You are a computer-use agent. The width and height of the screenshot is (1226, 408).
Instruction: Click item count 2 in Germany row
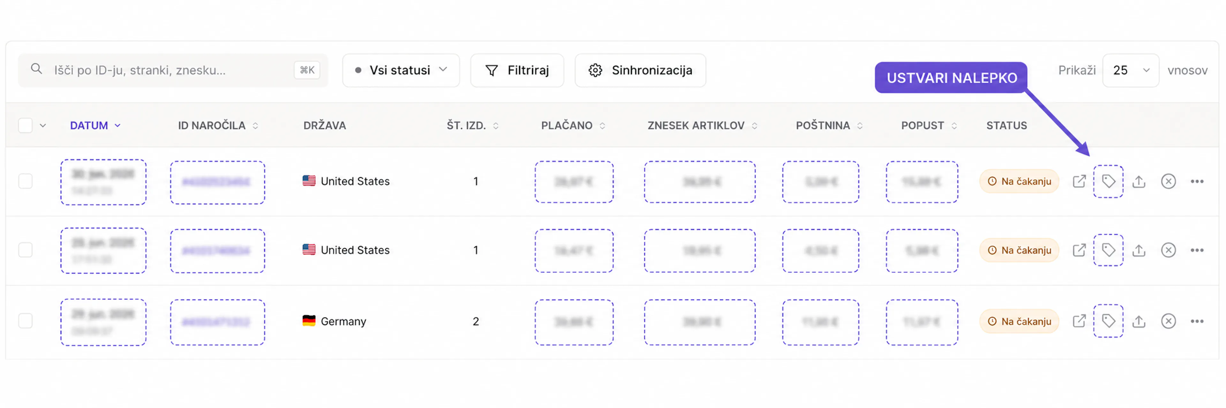pyautogui.click(x=475, y=321)
